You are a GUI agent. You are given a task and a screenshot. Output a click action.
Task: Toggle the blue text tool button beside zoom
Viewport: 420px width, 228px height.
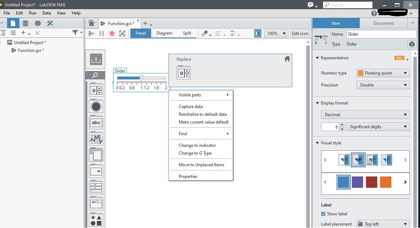pos(258,33)
